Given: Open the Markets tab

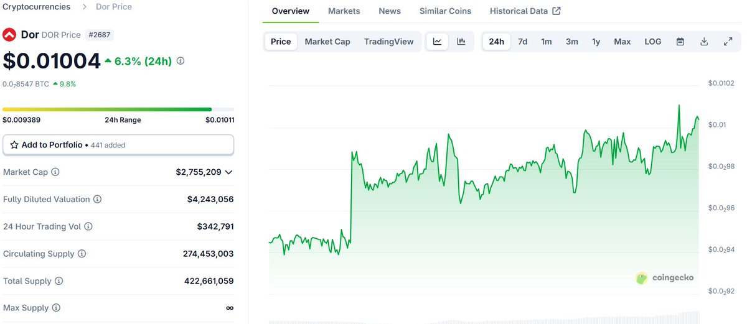Looking at the screenshot, I should click(344, 11).
